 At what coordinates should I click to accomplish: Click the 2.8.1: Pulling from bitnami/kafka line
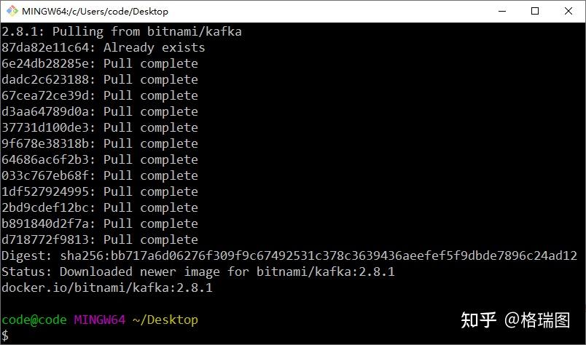pyautogui.click(x=122, y=31)
